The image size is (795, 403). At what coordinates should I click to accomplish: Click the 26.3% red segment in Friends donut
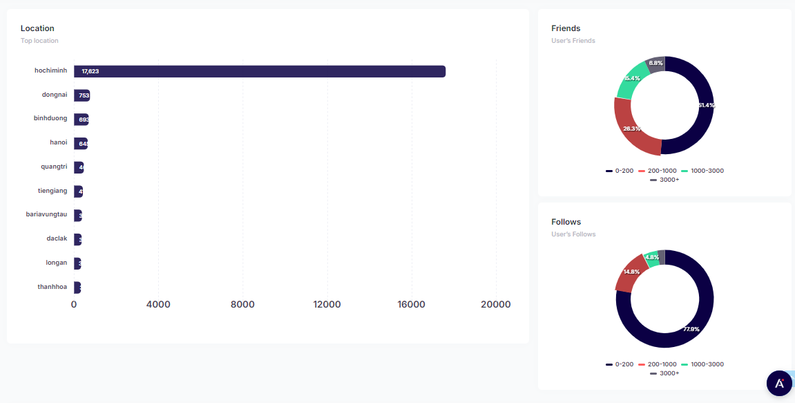(631, 129)
